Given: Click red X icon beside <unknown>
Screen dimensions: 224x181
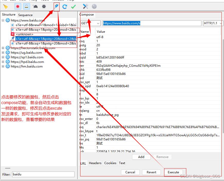Looking at the screenshot, I should (13, 34).
